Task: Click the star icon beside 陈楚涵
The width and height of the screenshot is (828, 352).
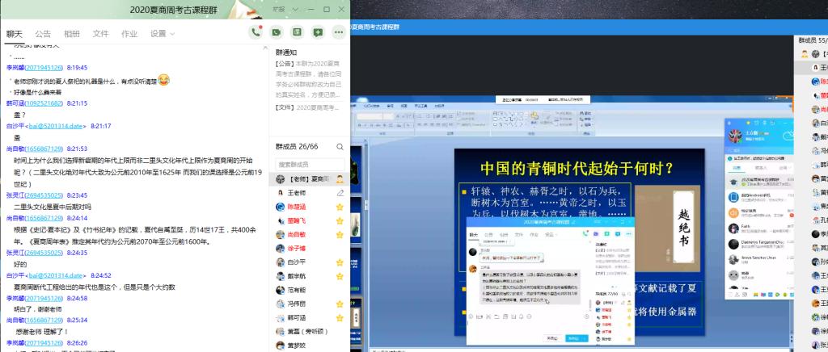Action: click(340, 207)
